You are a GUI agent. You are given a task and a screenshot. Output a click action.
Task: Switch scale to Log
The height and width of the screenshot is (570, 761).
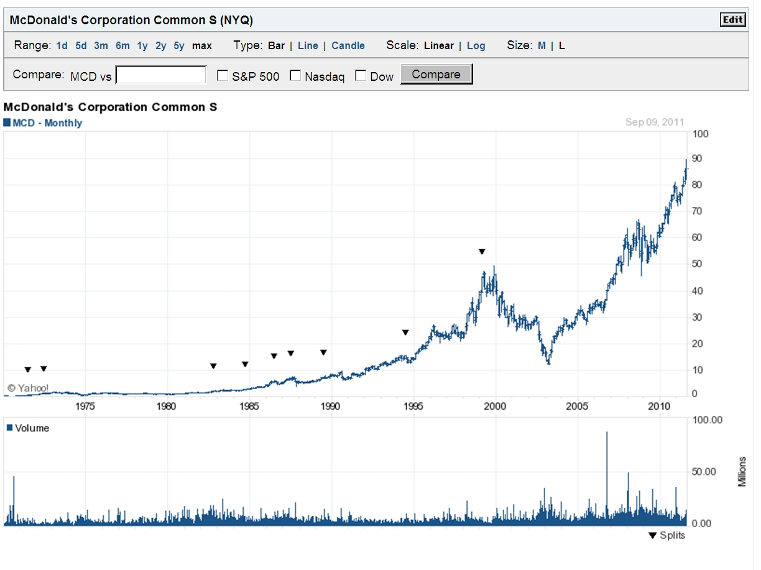(x=476, y=45)
